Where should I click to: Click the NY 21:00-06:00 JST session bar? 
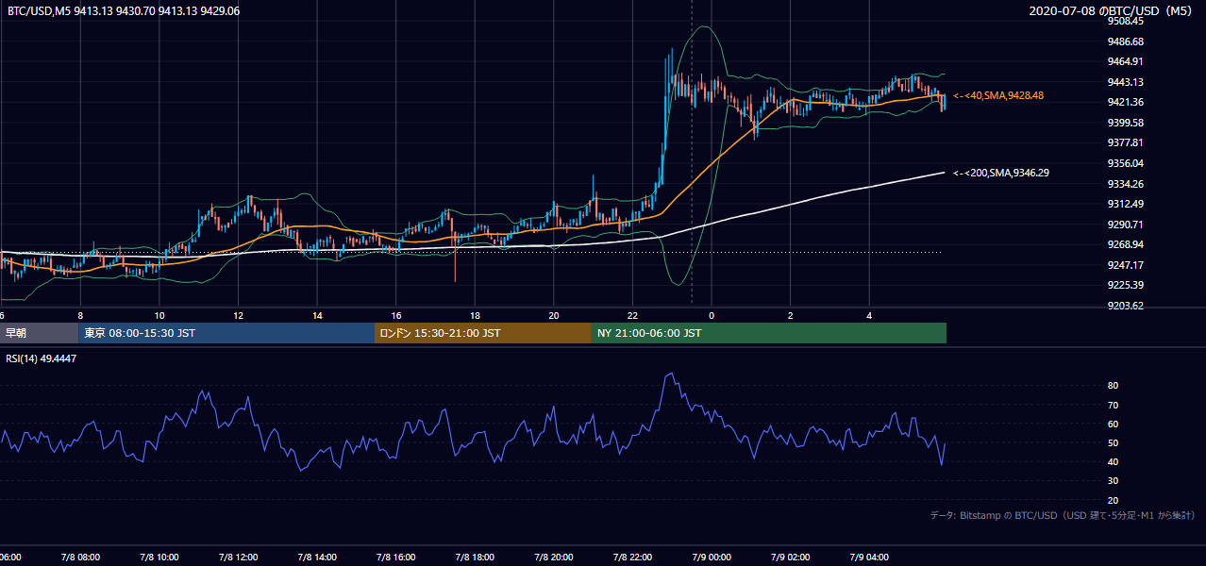click(769, 333)
